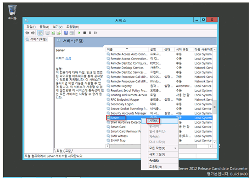Image resolution: width=252 pixels, height=180 pixels.
Task: Open the 파일(F) menu
Action: 31,27
